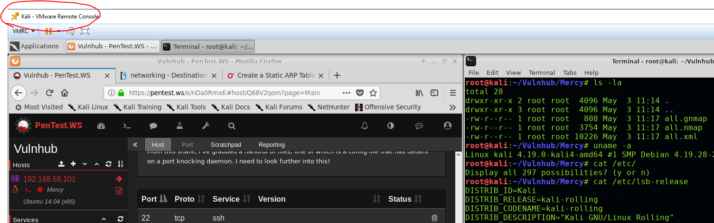
Task: Open the host notes document icon
Action: pyautogui.click(x=119, y=191)
